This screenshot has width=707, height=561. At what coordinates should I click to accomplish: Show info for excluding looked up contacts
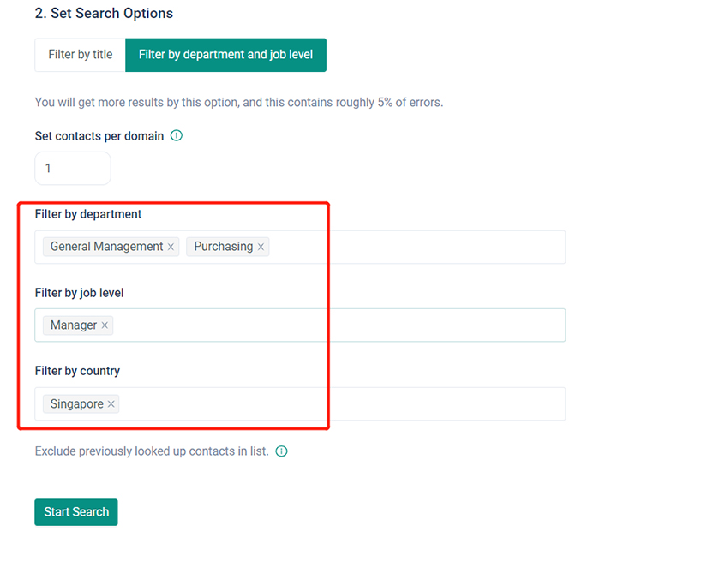pos(281,451)
